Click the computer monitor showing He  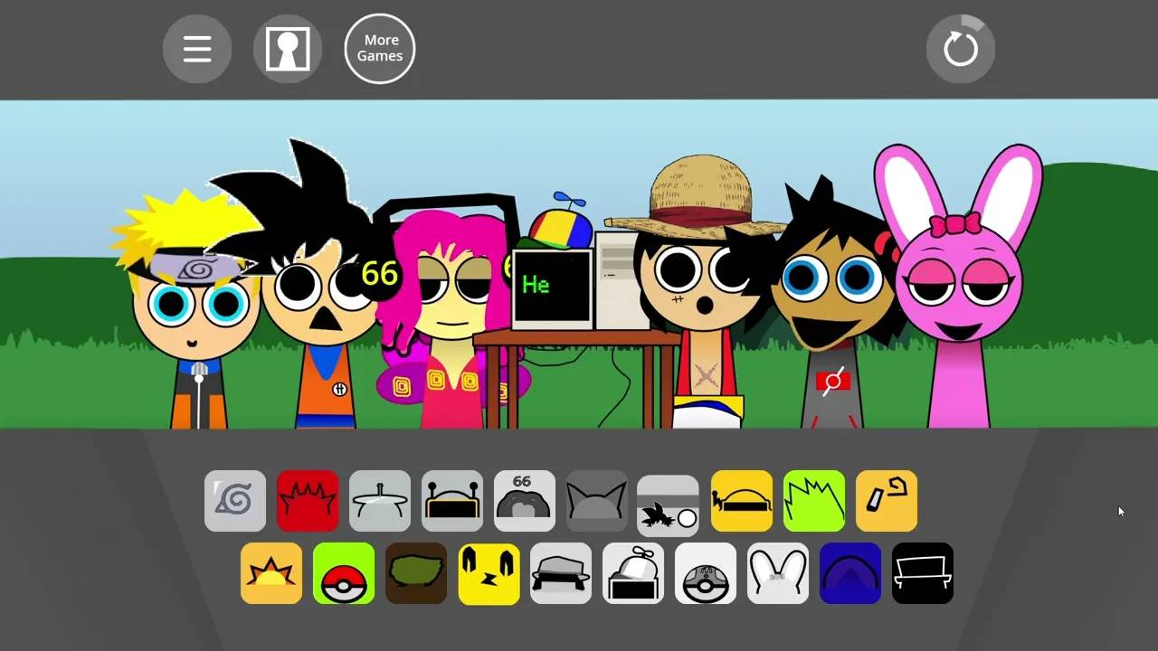point(553,289)
